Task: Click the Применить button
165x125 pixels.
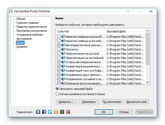Action: click(144, 112)
